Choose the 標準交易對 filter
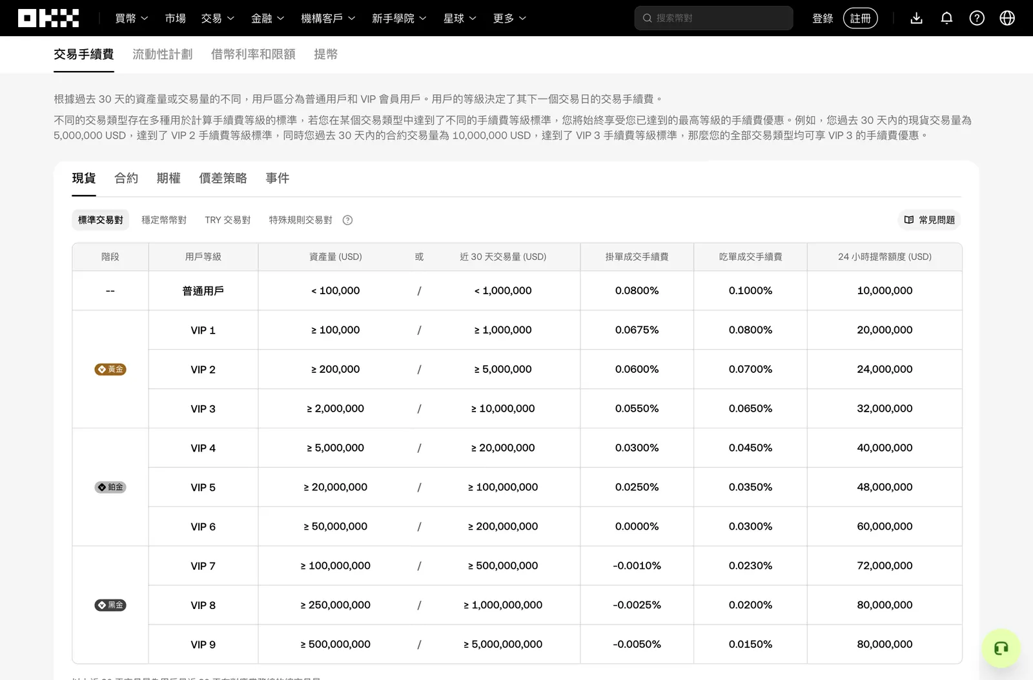Image resolution: width=1033 pixels, height=680 pixels. pyautogui.click(x=101, y=220)
